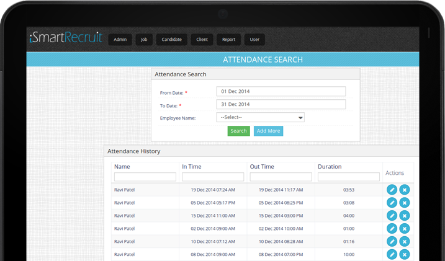Click the Duration column filter box
445x261 pixels.
(x=348, y=177)
